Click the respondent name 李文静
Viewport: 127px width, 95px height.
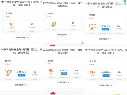pyautogui.click(x=92, y=15)
